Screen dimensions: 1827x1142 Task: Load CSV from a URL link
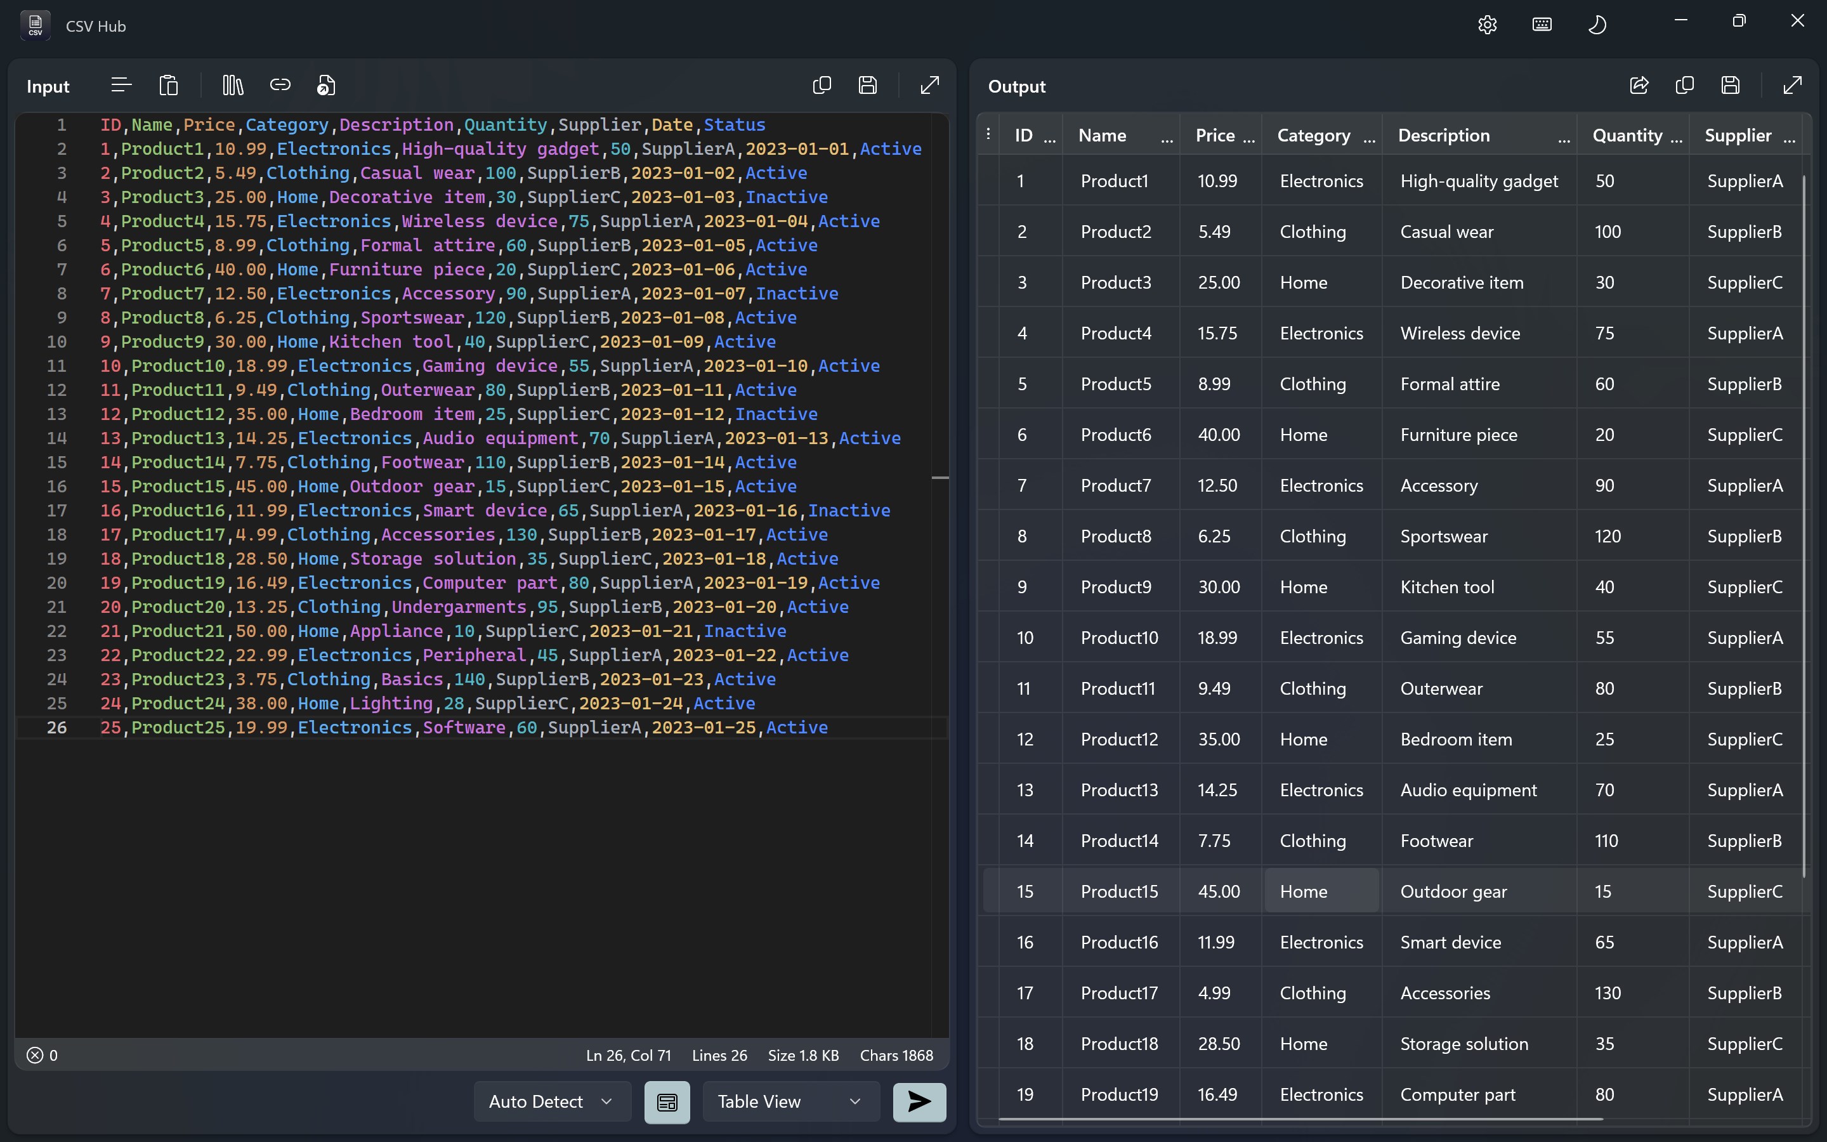pos(281,84)
